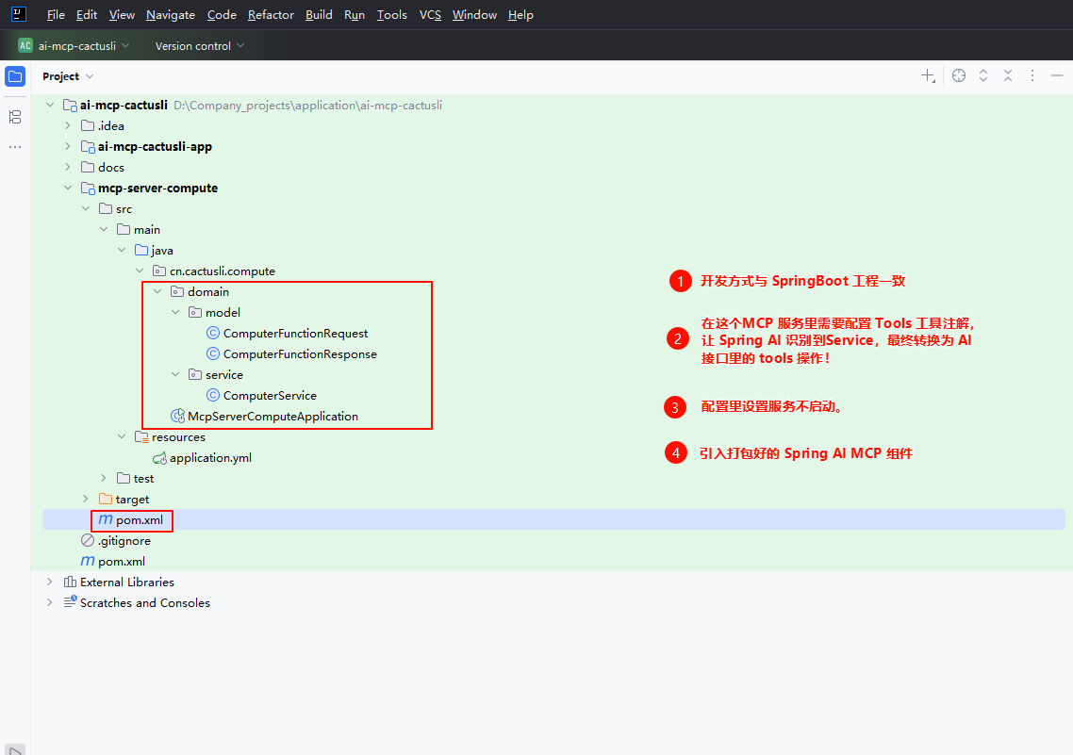This screenshot has width=1073, height=755.
Task: Open the Build menu
Action: pos(319,14)
